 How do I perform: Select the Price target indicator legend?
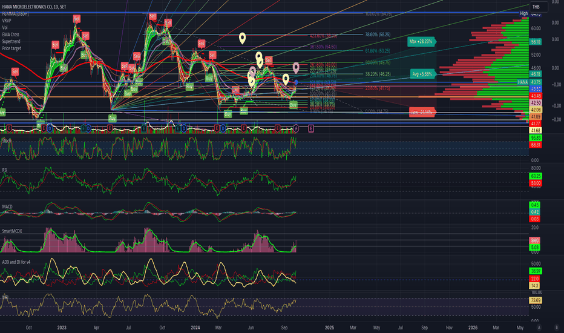[11, 48]
